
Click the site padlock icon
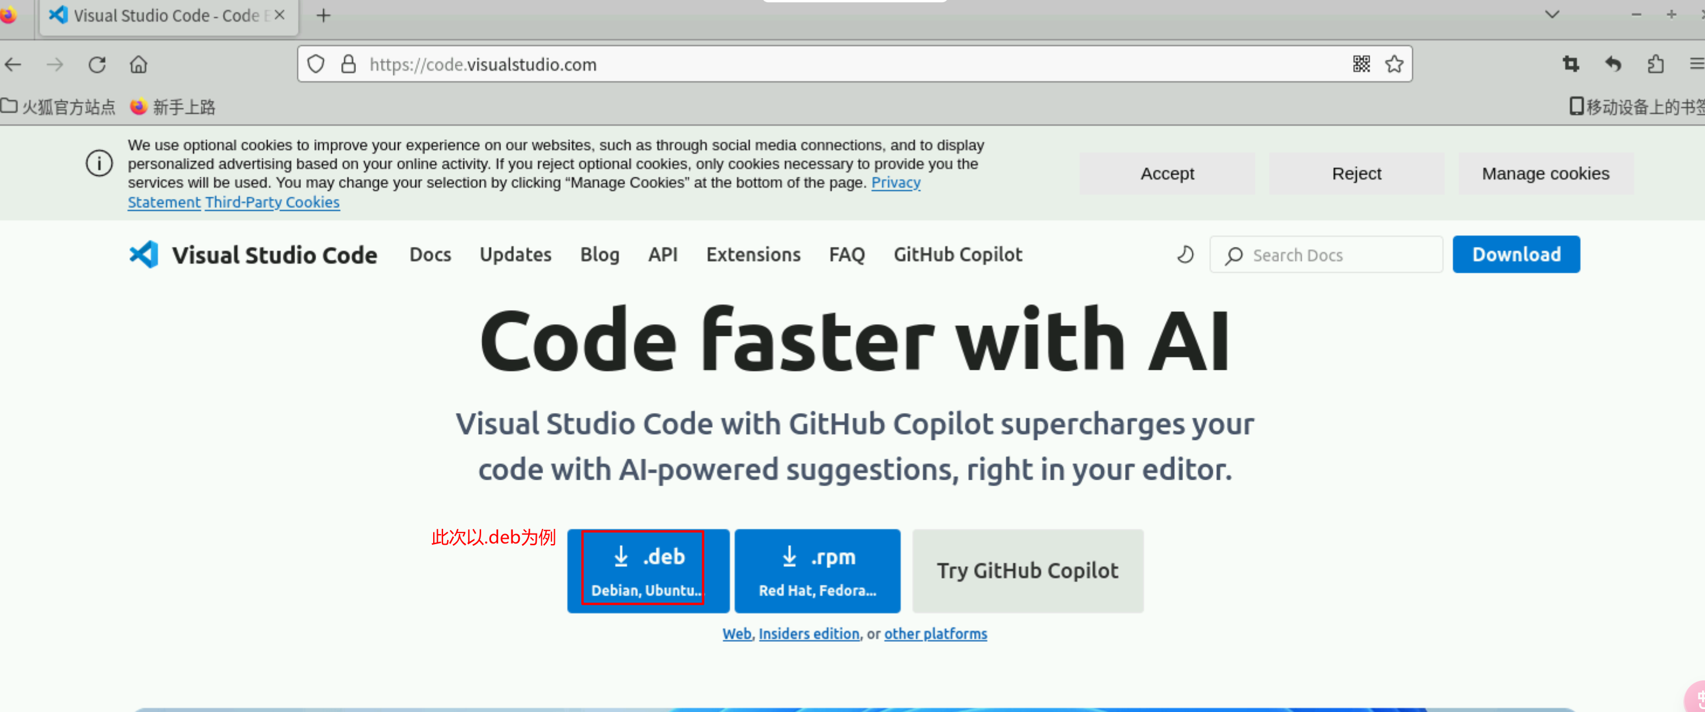[x=348, y=64]
